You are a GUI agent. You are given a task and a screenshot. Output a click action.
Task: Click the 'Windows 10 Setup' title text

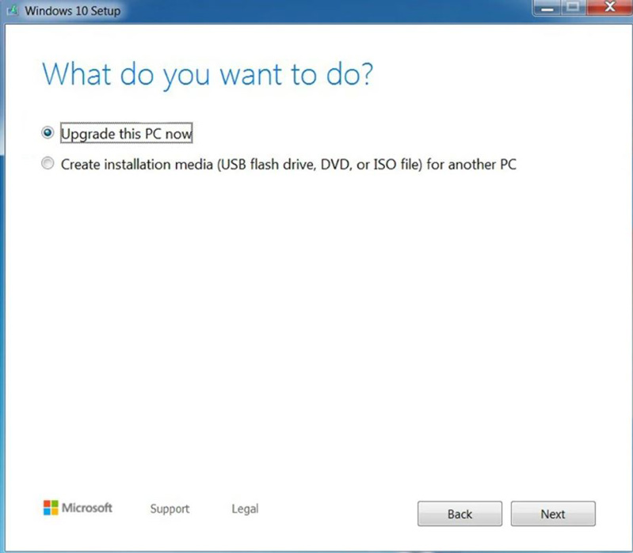point(73,11)
